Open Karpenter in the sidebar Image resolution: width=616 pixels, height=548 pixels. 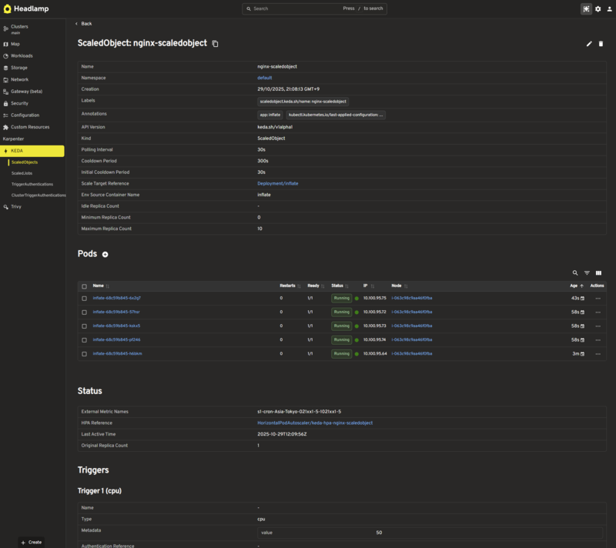pyautogui.click(x=13, y=139)
